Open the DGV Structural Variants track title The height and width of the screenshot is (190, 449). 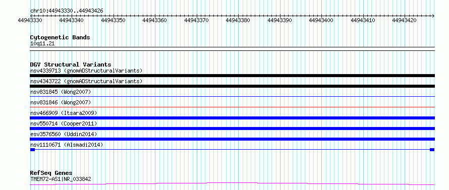tap(71, 65)
